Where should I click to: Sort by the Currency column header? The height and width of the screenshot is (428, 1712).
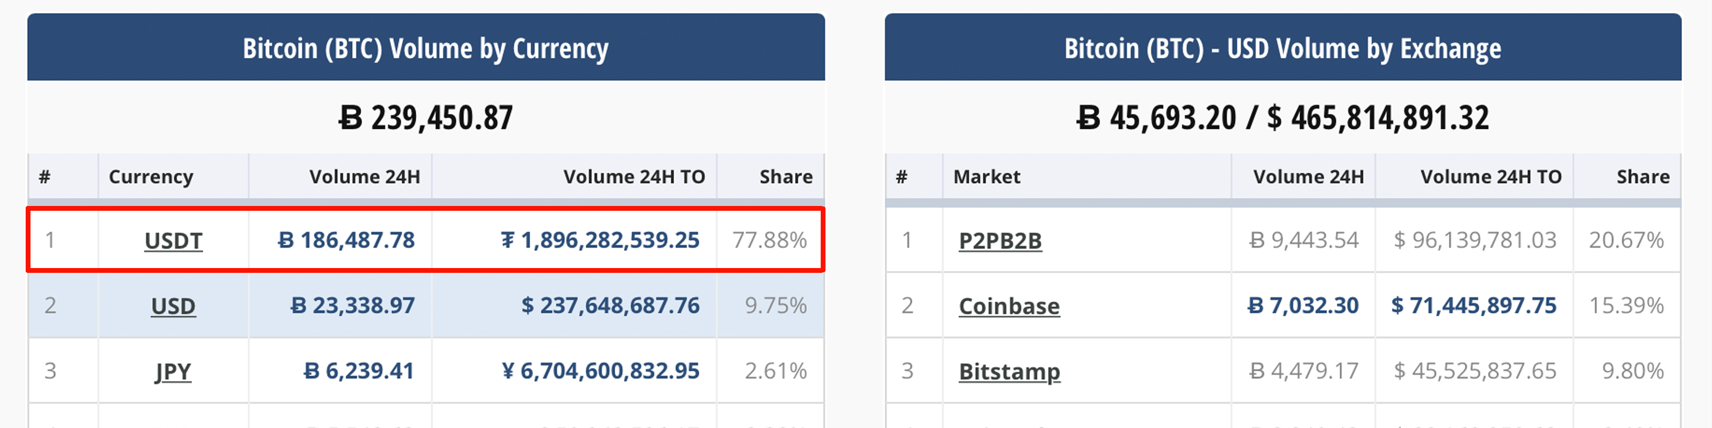pos(151,177)
